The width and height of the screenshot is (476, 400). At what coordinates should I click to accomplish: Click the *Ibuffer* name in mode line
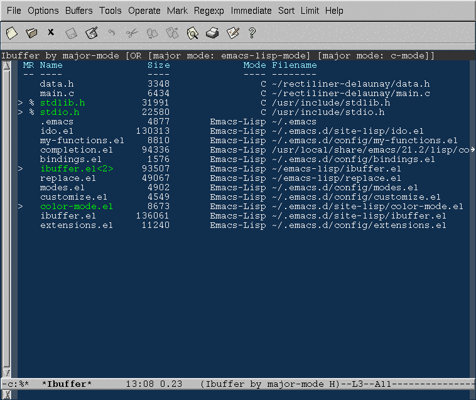(67, 383)
